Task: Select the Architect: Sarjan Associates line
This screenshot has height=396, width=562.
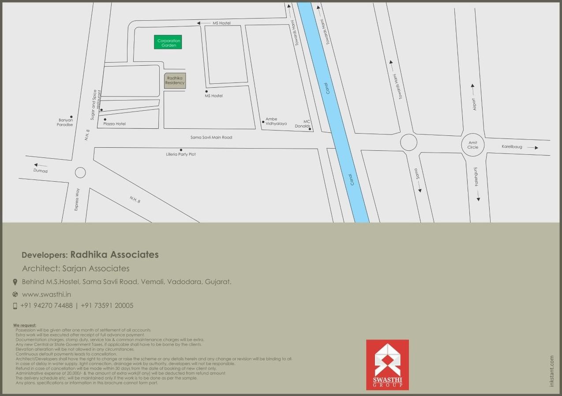Action: click(76, 268)
